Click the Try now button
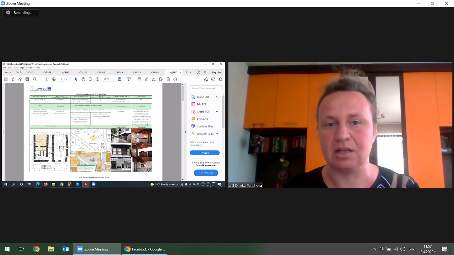The height and width of the screenshot is (255, 454). point(205,153)
